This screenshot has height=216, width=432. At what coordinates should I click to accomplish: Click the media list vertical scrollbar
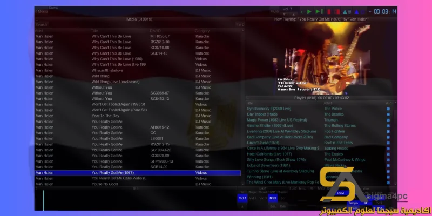[x=242, y=107]
